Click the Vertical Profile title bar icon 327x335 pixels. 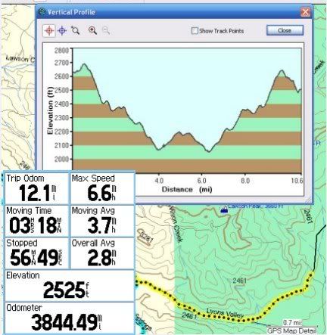[42, 11]
